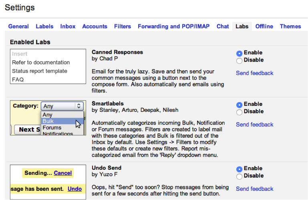Select the Themes tab

point(290,26)
